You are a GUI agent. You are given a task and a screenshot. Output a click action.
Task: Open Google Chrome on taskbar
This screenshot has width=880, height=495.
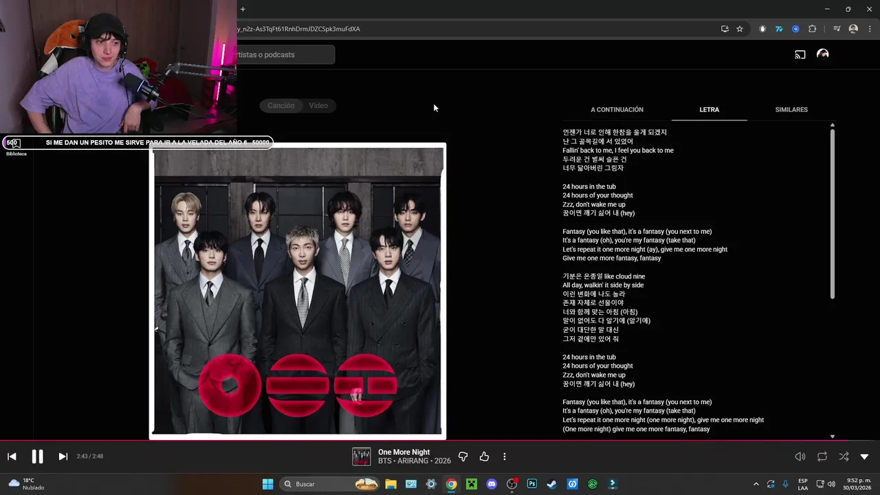coord(451,484)
